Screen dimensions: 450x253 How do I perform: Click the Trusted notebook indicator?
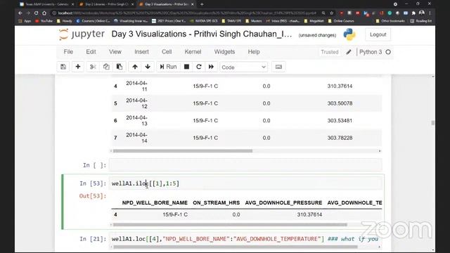tap(330, 52)
